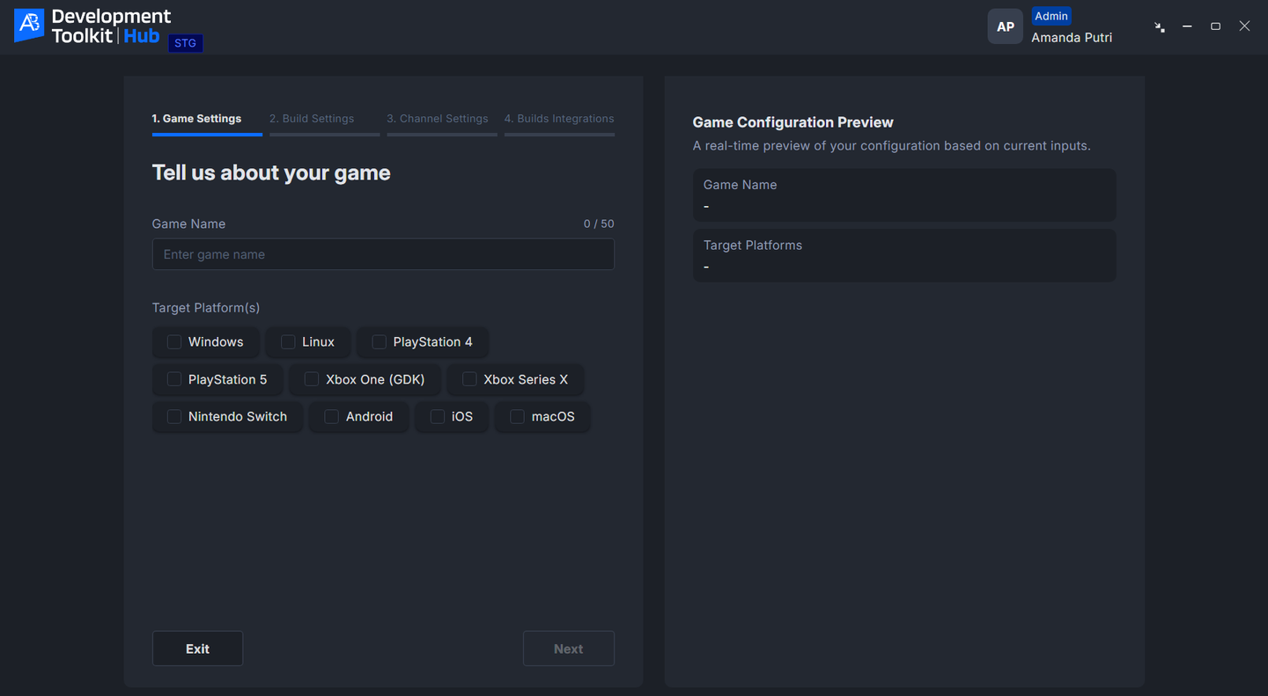Check the Xbox Series X platform

[x=469, y=379]
